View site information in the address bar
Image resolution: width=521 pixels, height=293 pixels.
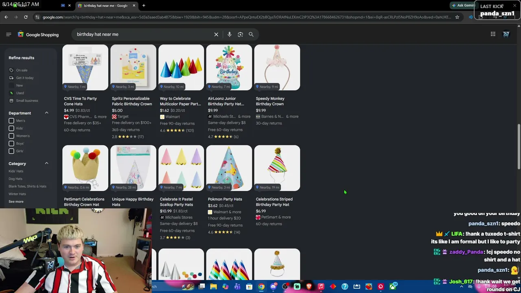(37, 17)
